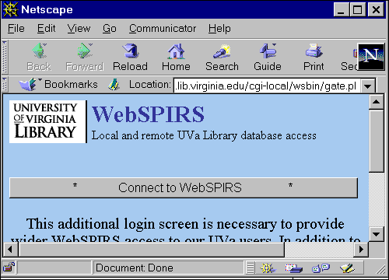Viewport: 389px width, 280px height.
Task: Reload the current page
Action: 130,57
